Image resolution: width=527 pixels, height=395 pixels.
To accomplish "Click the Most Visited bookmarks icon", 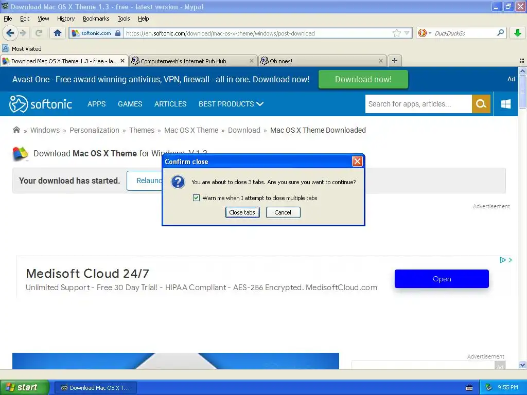I will coord(6,49).
